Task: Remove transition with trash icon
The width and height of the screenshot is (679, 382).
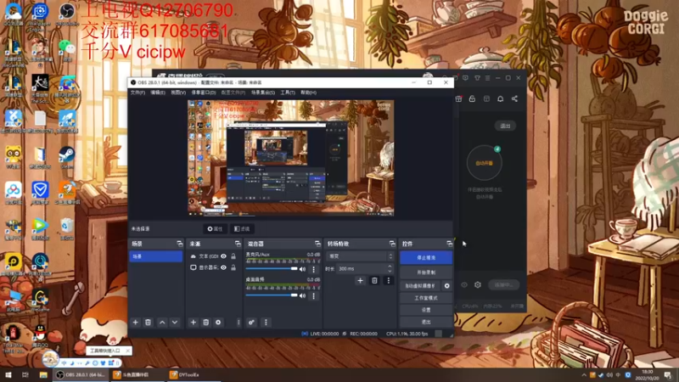Action: pos(374,281)
